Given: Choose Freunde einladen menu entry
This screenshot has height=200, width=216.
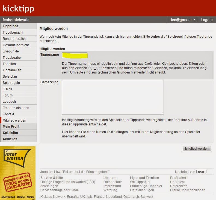Looking at the screenshot, I should [x=19, y=108].
